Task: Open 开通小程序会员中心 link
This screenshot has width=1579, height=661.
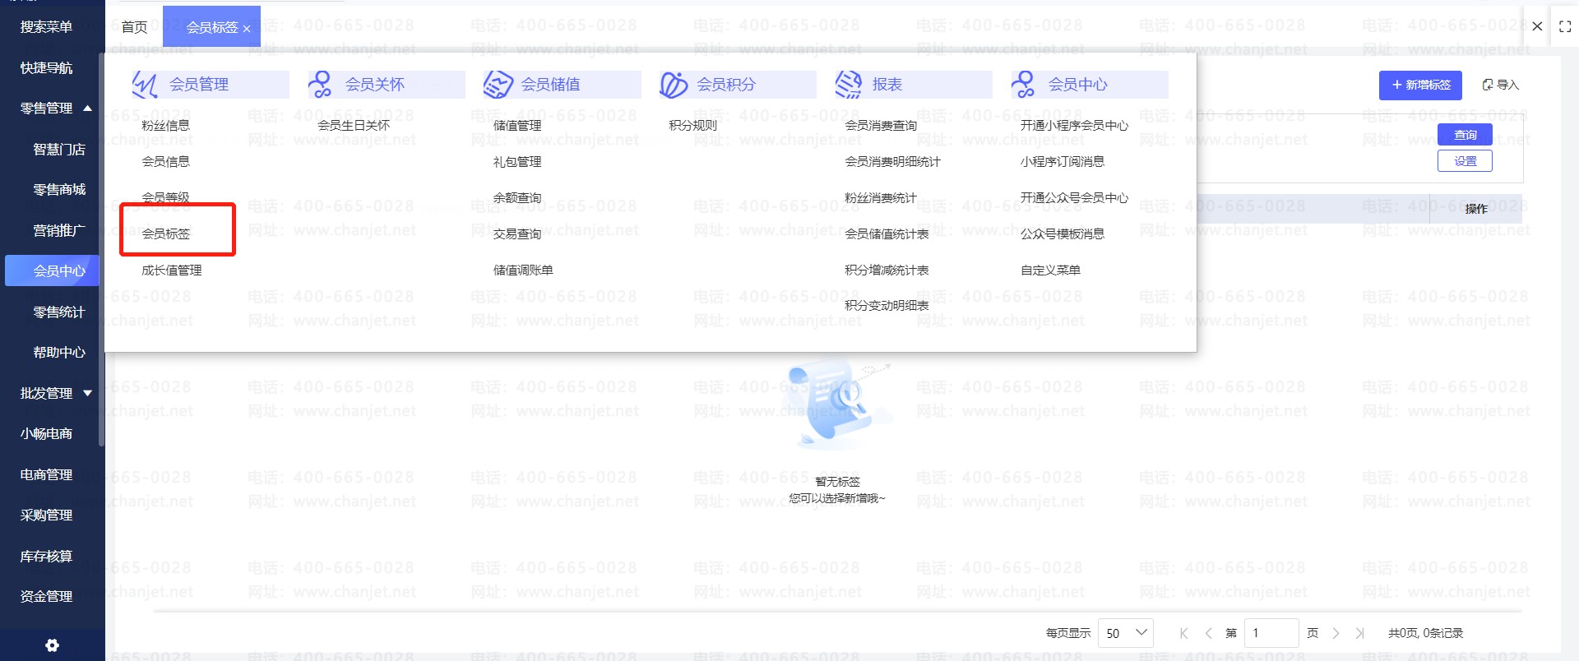Action: (x=1074, y=126)
